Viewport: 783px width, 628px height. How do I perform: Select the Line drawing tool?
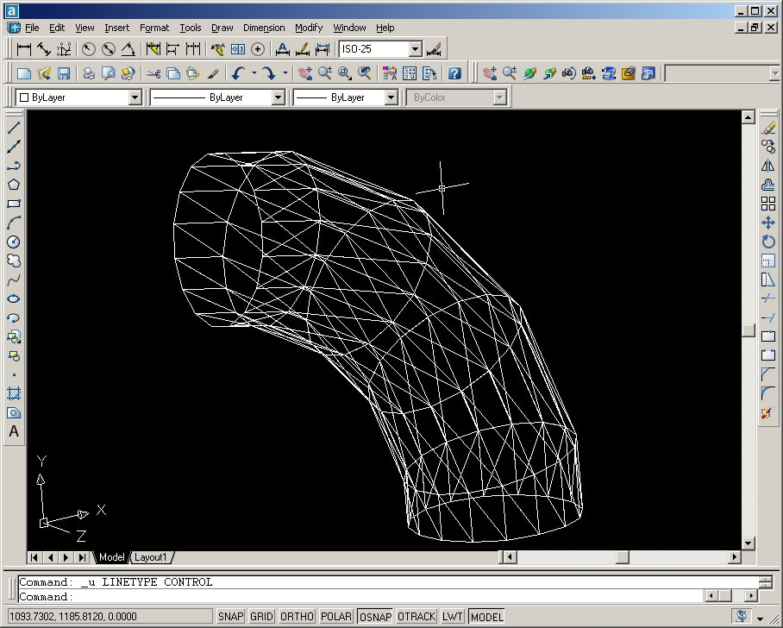pos(14,128)
